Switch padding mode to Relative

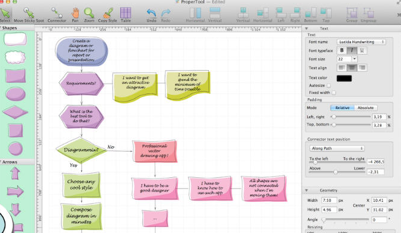click(342, 108)
